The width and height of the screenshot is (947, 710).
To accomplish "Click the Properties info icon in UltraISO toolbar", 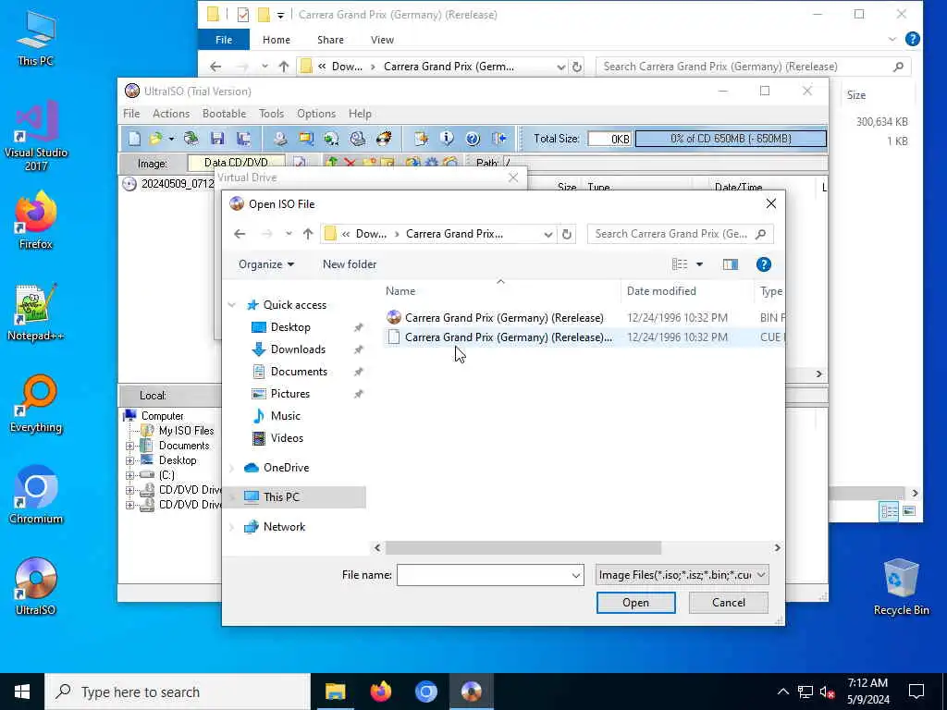I will click(x=447, y=139).
